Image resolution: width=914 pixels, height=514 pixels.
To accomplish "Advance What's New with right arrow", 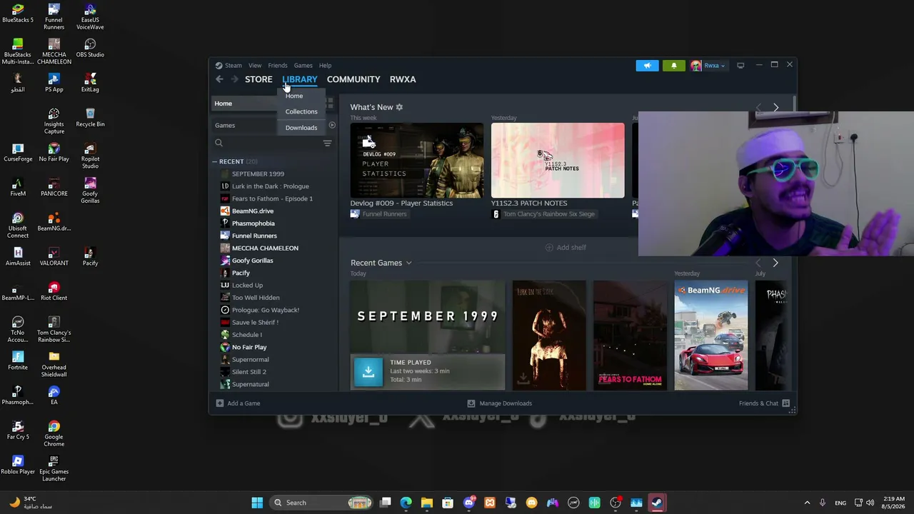I will click(775, 108).
